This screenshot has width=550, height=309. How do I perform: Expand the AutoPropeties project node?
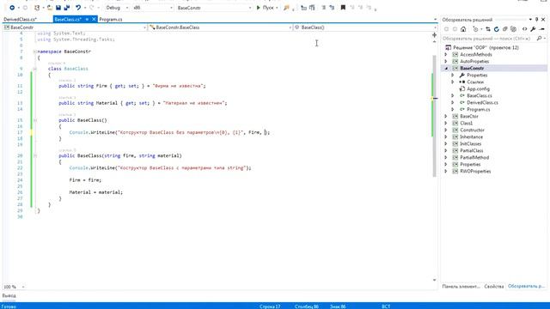tap(446, 61)
